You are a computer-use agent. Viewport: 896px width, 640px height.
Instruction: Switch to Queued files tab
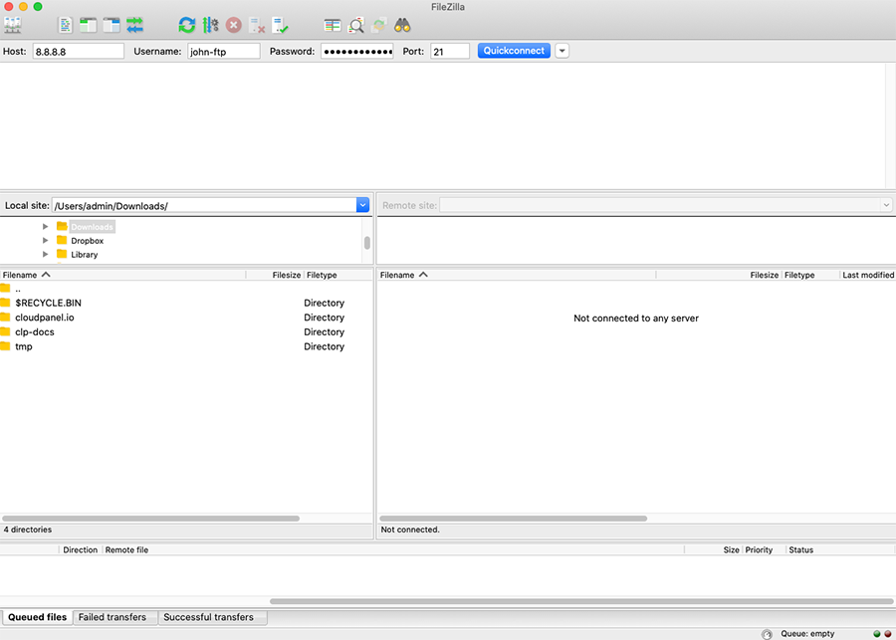click(37, 617)
